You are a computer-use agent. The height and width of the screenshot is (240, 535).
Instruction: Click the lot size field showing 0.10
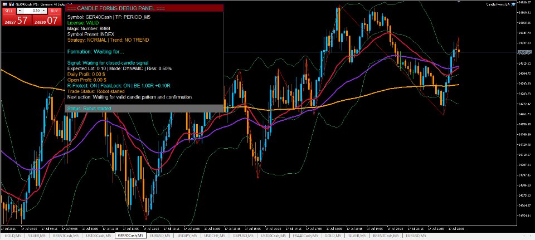32,11
